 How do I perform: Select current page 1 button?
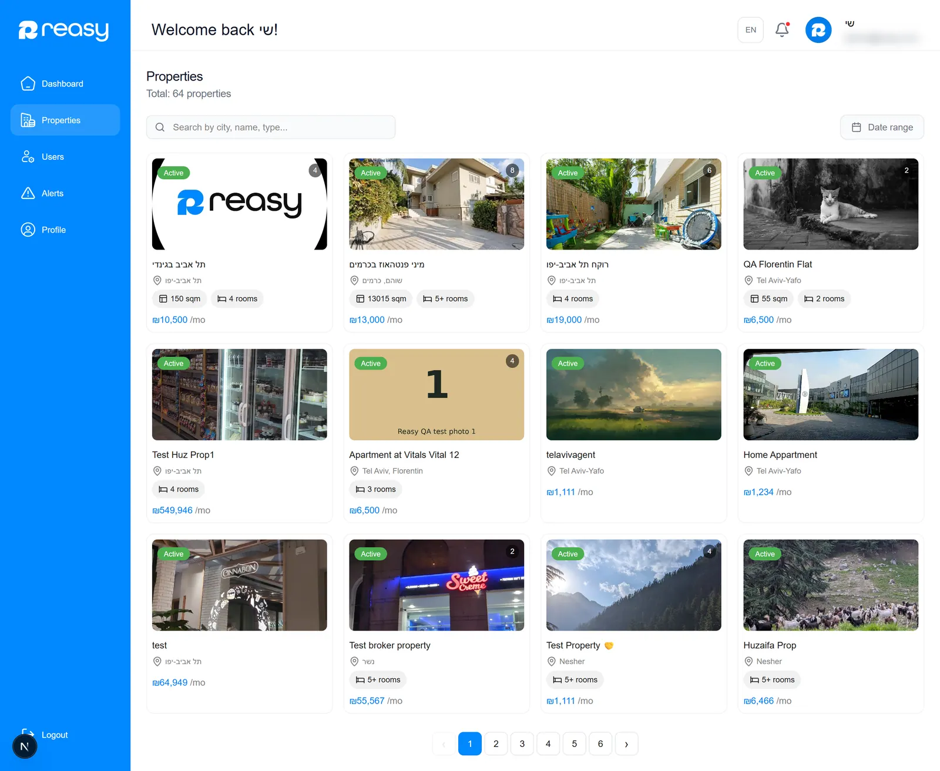(470, 744)
